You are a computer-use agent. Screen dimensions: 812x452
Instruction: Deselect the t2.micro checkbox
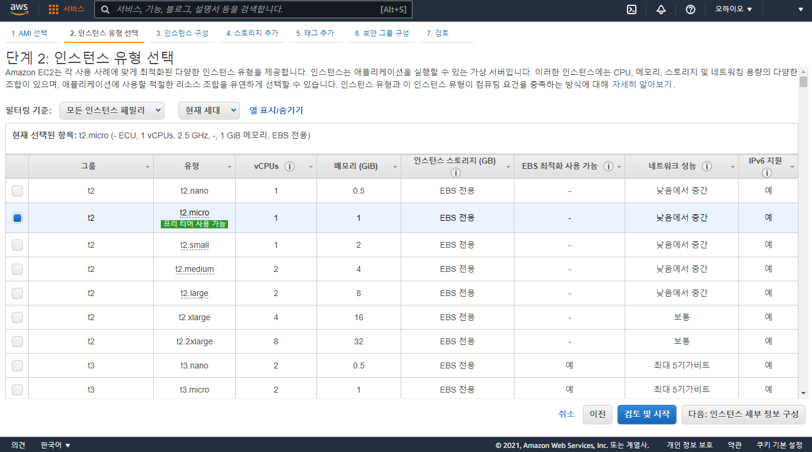point(17,218)
